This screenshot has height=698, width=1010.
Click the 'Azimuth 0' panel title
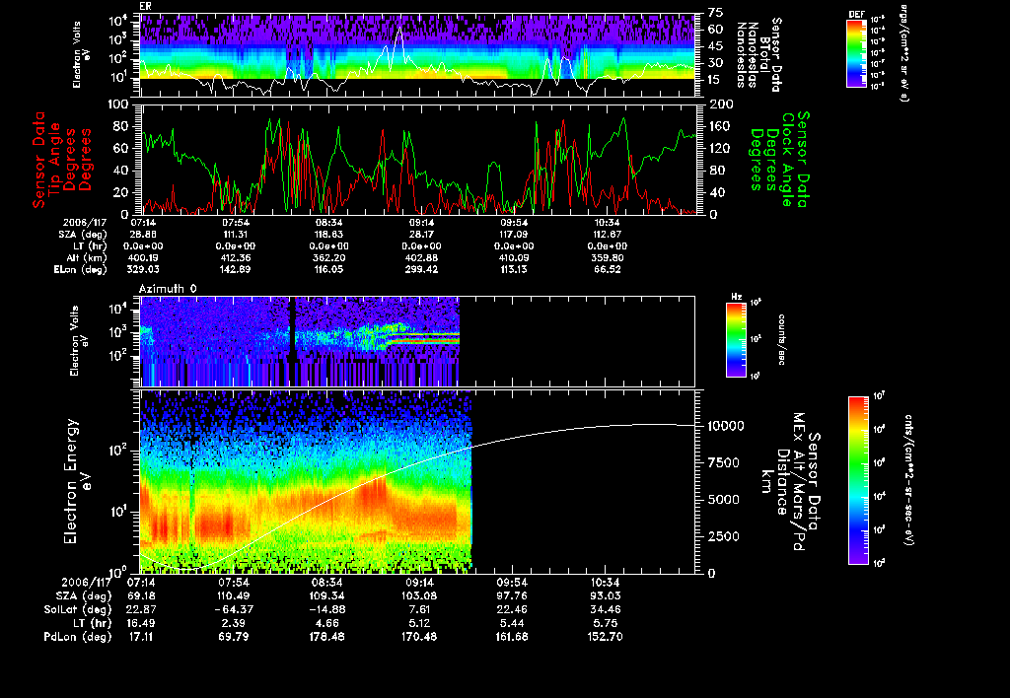coord(168,289)
